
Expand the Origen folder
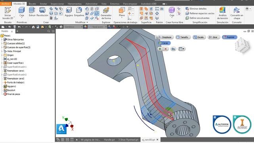(2, 55)
